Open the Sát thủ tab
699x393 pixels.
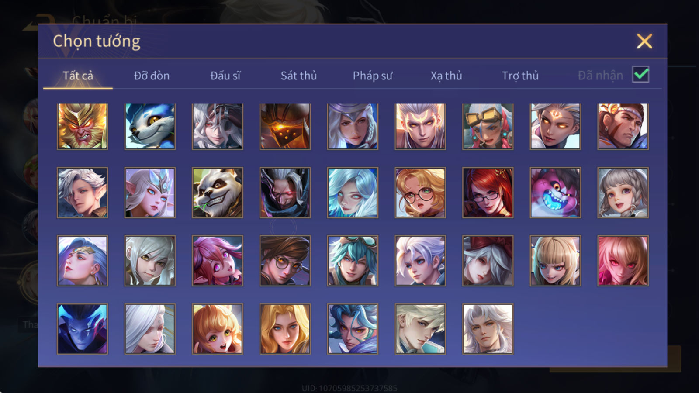pos(298,76)
